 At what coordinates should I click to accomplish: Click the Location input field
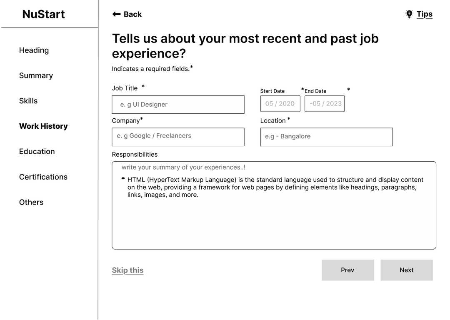point(326,137)
